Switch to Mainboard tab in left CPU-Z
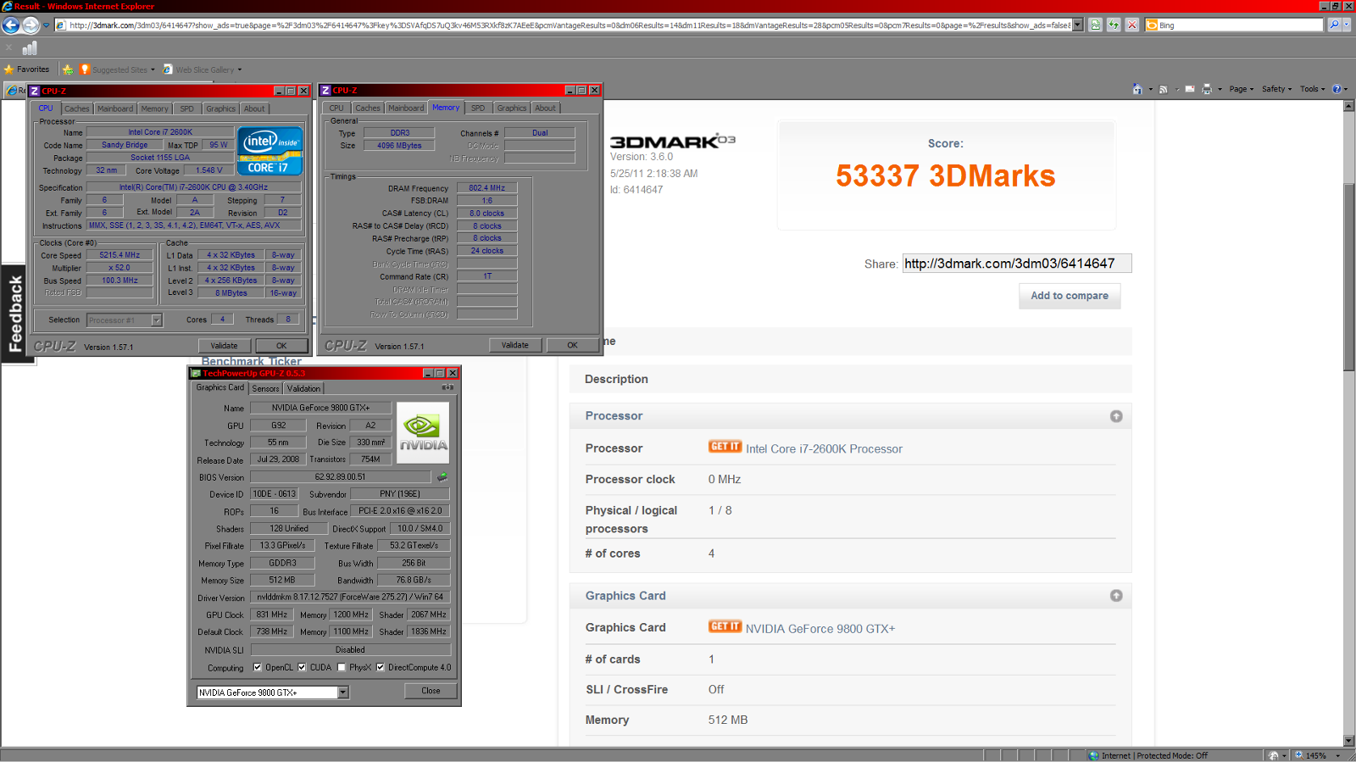 (x=114, y=108)
